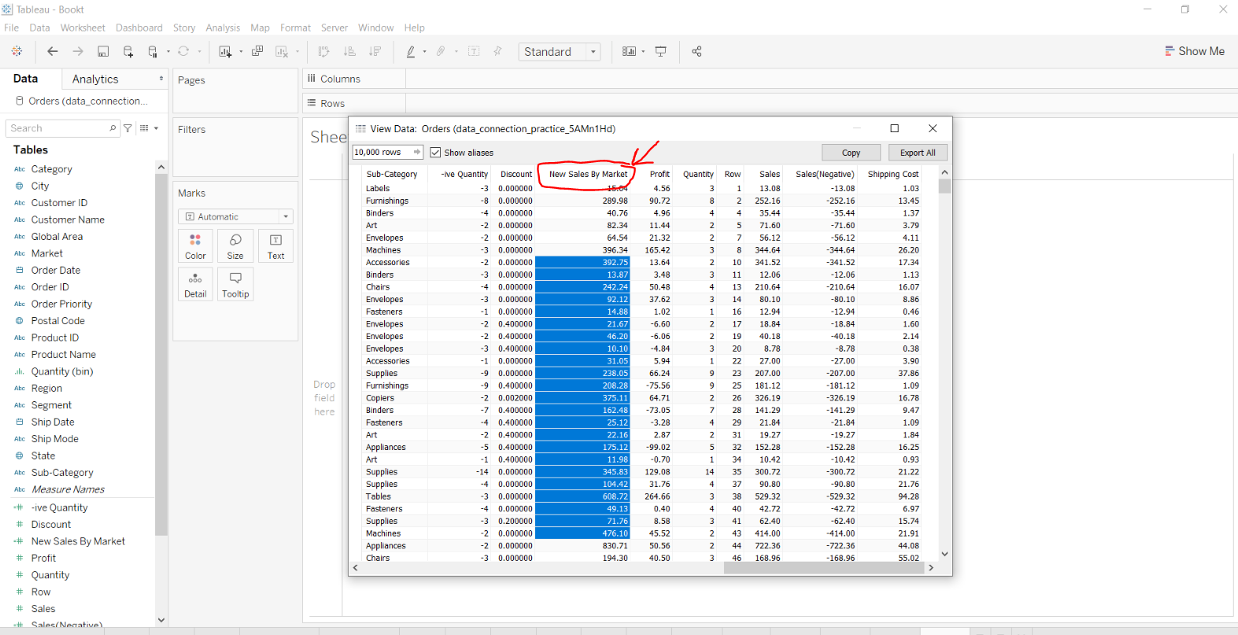Open the 10,000 rows field arrow
The image size is (1238, 635).
[x=417, y=152]
